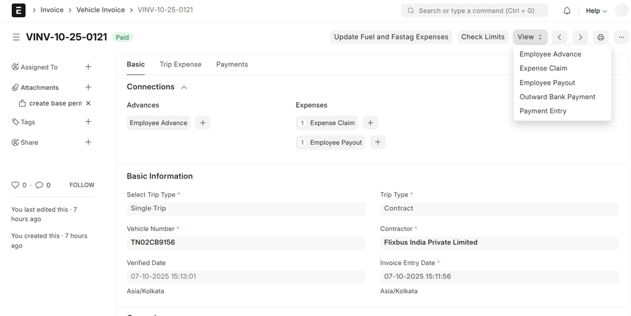Image resolution: width=631 pixels, height=316 pixels.
Task: Collapse the Connections section
Action: point(184,87)
